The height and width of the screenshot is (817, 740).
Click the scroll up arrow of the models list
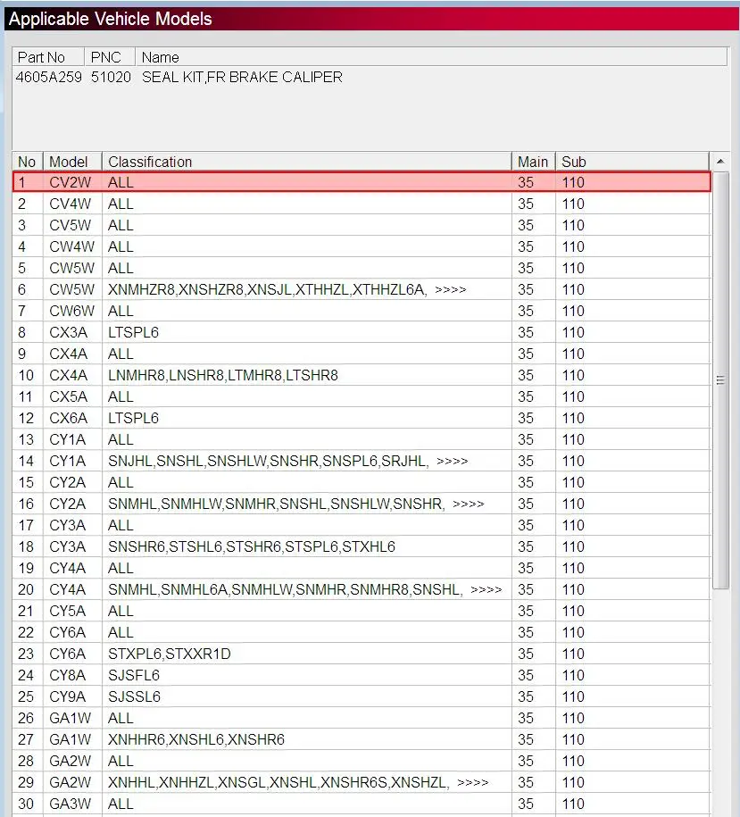pos(720,162)
